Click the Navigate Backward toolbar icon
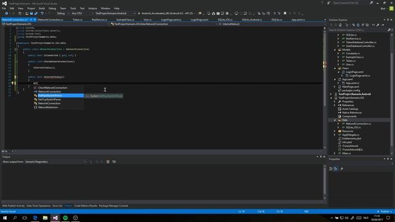 click(x=6, y=14)
